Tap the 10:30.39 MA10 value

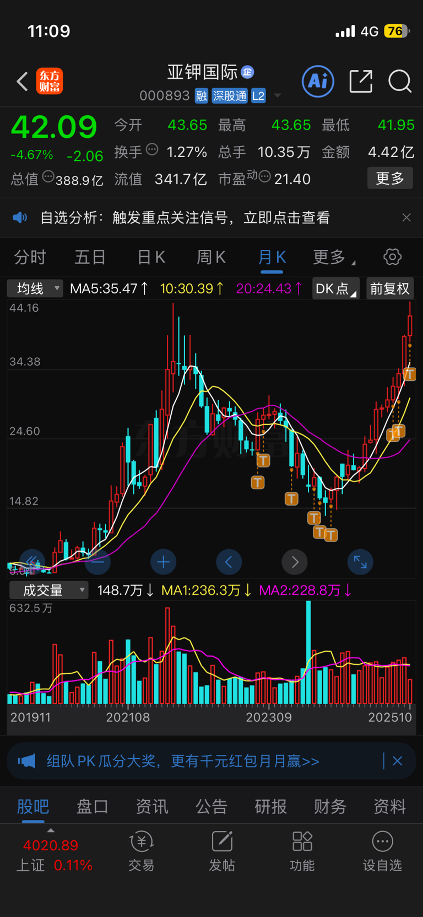point(192,288)
